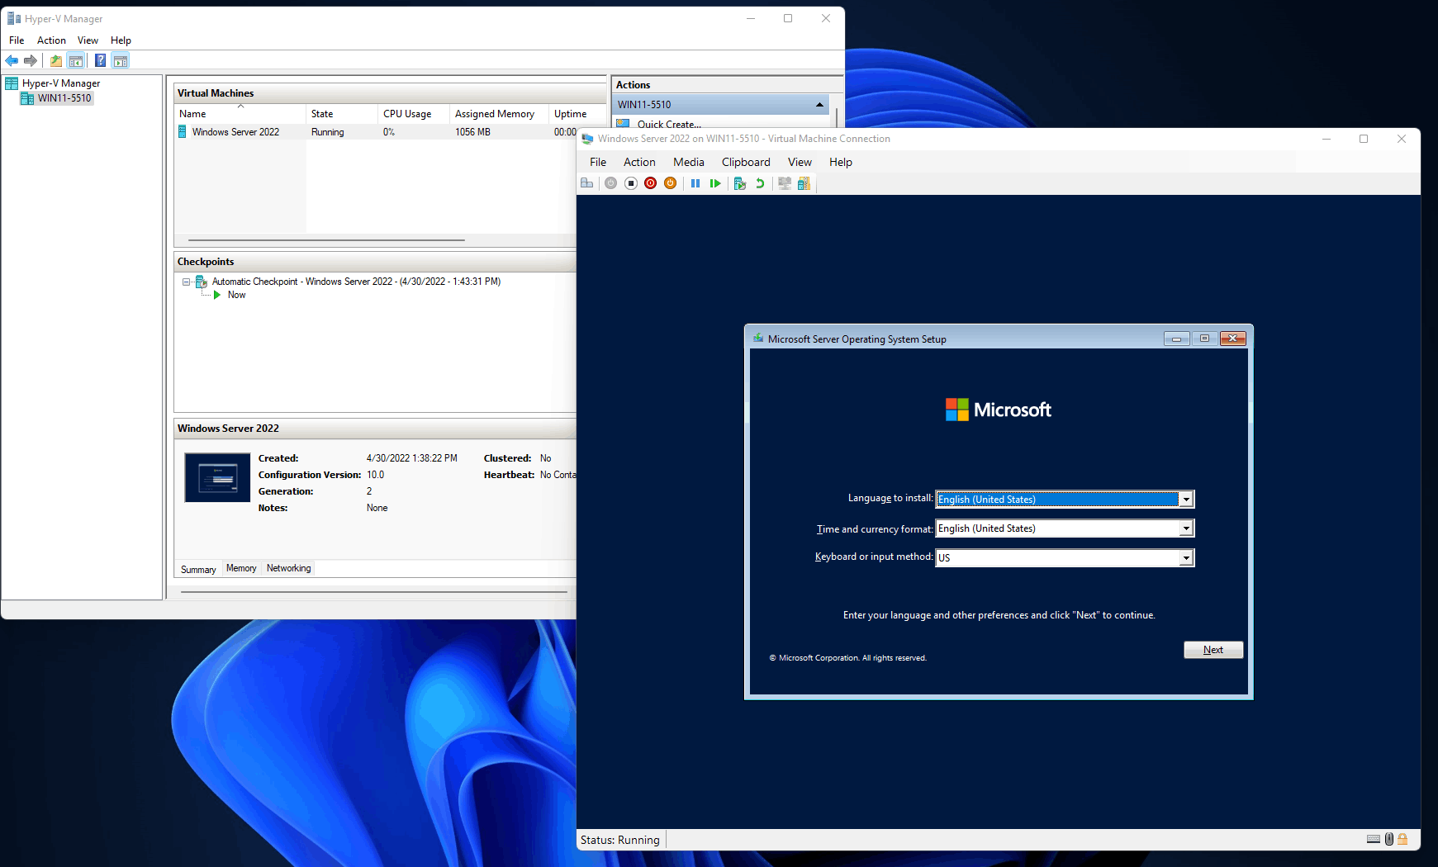Screen dimensions: 1438x867
Task: Open Help via the blue question-mark icon
Action: coord(100,60)
